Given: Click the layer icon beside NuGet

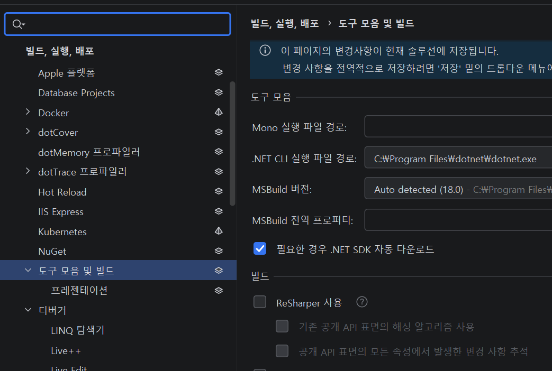Looking at the screenshot, I should [219, 251].
